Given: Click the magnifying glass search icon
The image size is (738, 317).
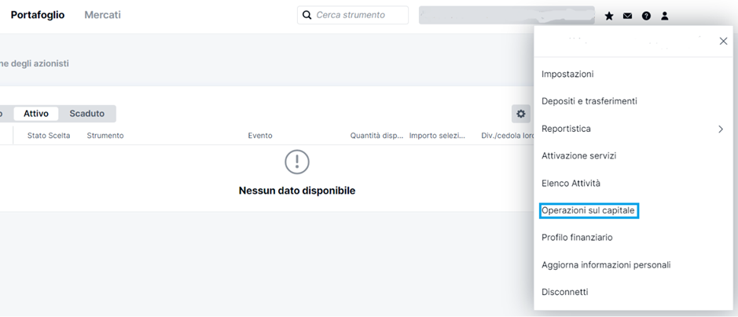Looking at the screenshot, I should 307,15.
